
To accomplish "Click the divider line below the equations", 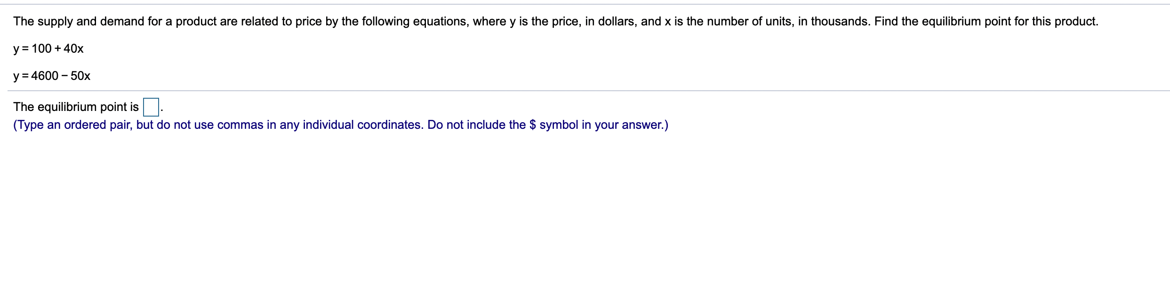I will [x=588, y=91].
